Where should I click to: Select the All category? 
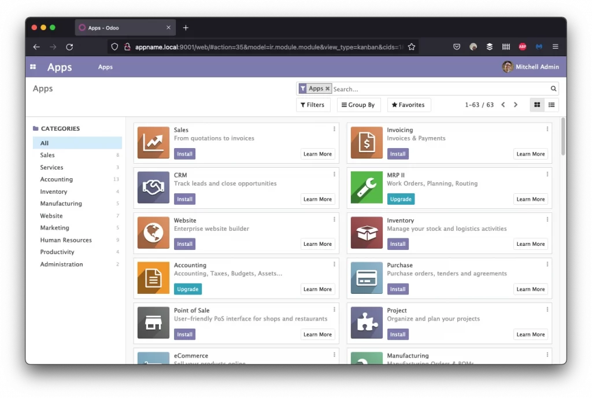[x=77, y=143]
